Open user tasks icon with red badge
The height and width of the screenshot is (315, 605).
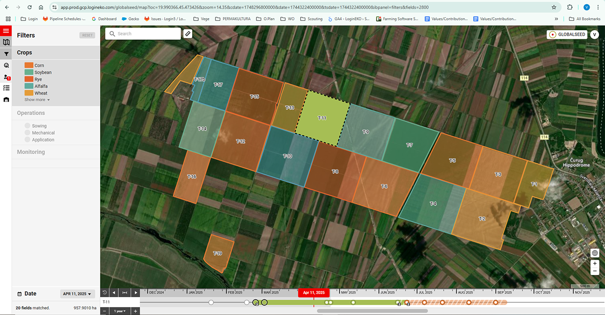tap(6, 77)
